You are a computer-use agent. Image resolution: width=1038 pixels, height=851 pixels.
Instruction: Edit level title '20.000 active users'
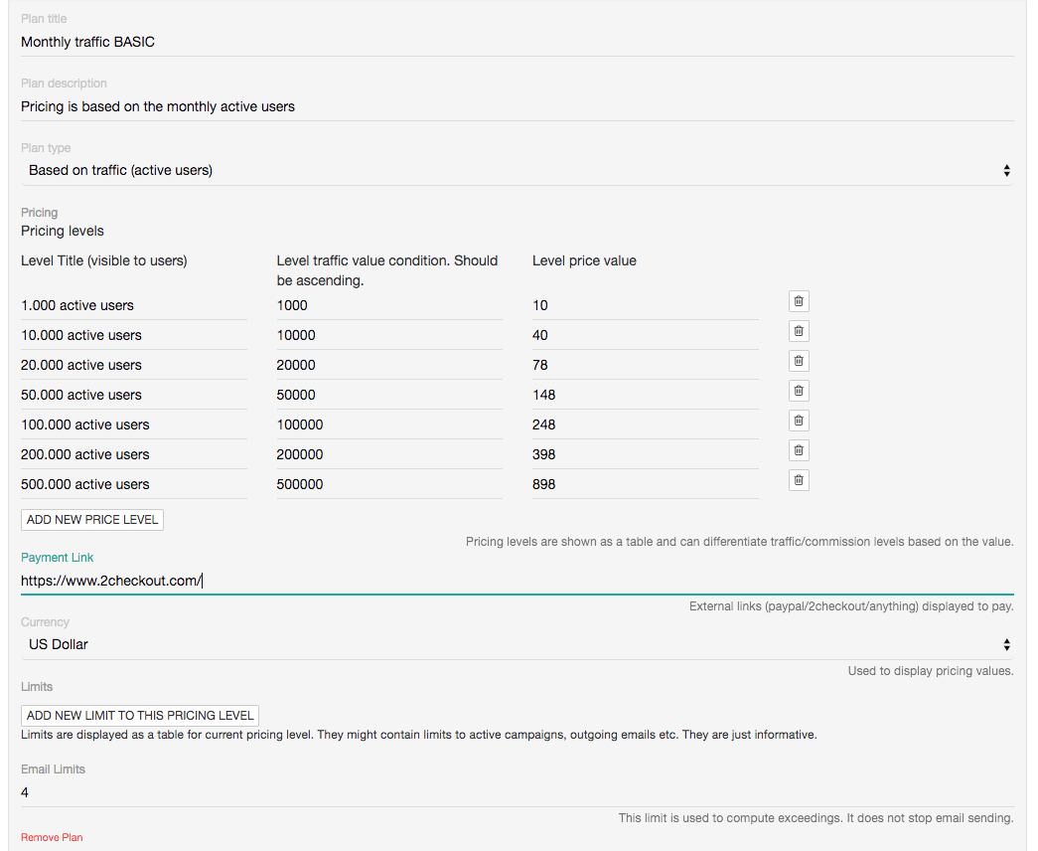coord(134,365)
